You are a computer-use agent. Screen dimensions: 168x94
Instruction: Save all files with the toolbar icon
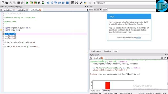[14, 3]
